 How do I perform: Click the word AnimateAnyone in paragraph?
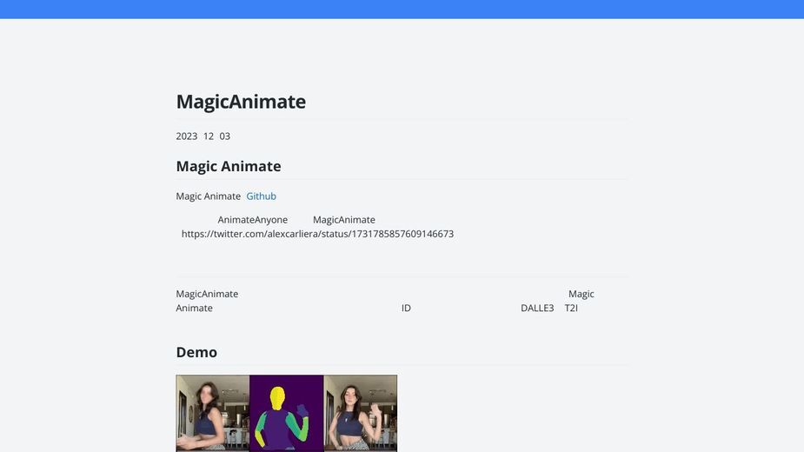[x=253, y=220]
